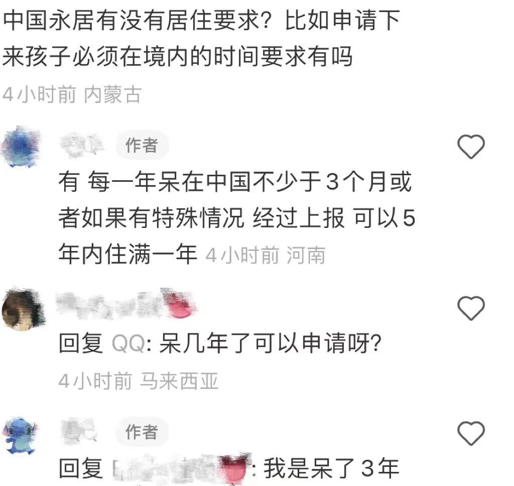Tap the QQ mention in the reply

click(x=129, y=344)
